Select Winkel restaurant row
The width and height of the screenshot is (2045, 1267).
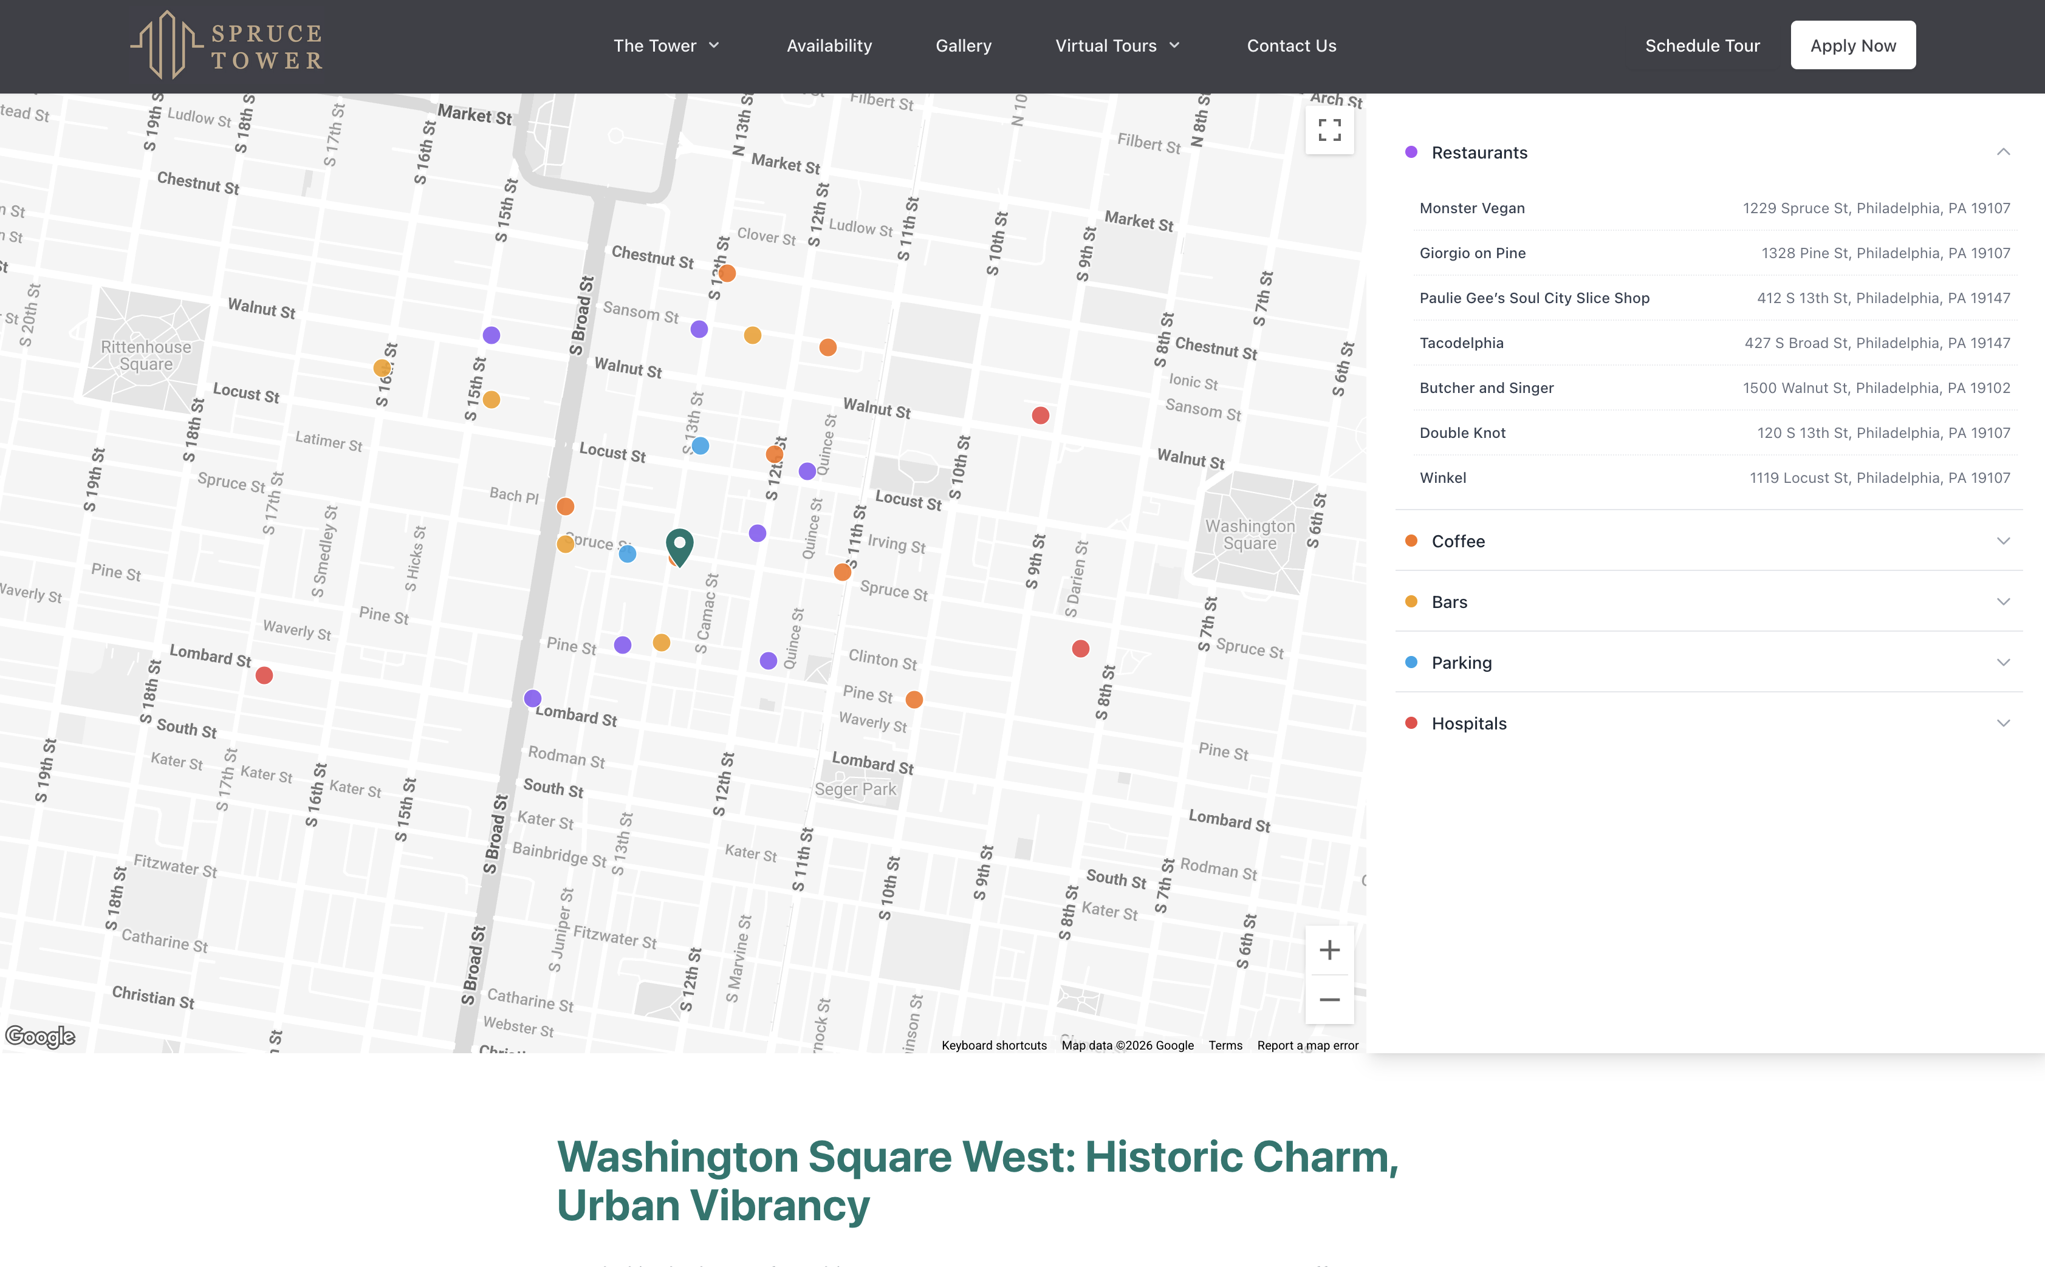(1714, 477)
